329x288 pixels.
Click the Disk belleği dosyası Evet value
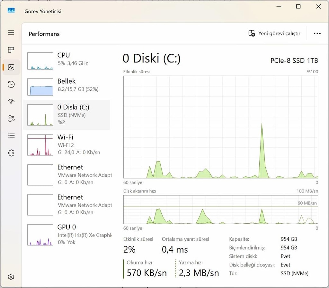pos(285,265)
